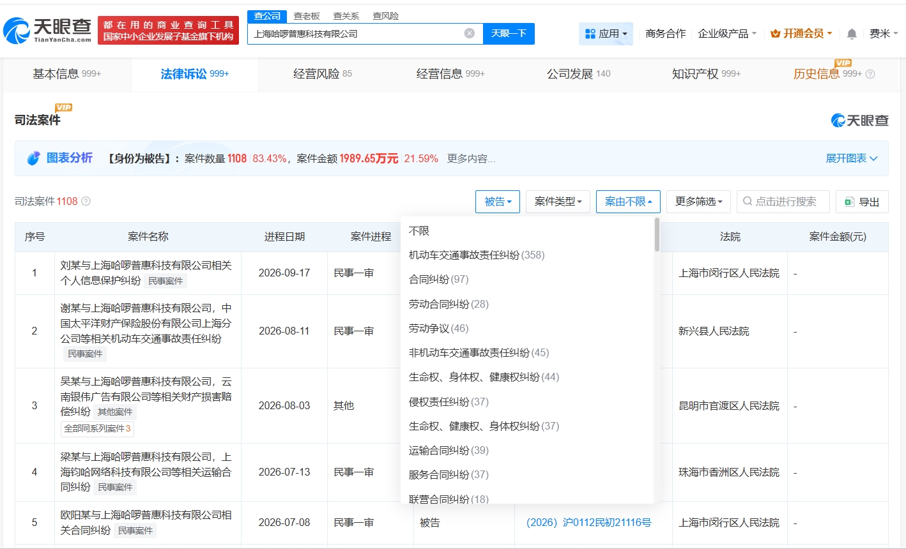Collapse the 案由不限 dropdown

628,202
